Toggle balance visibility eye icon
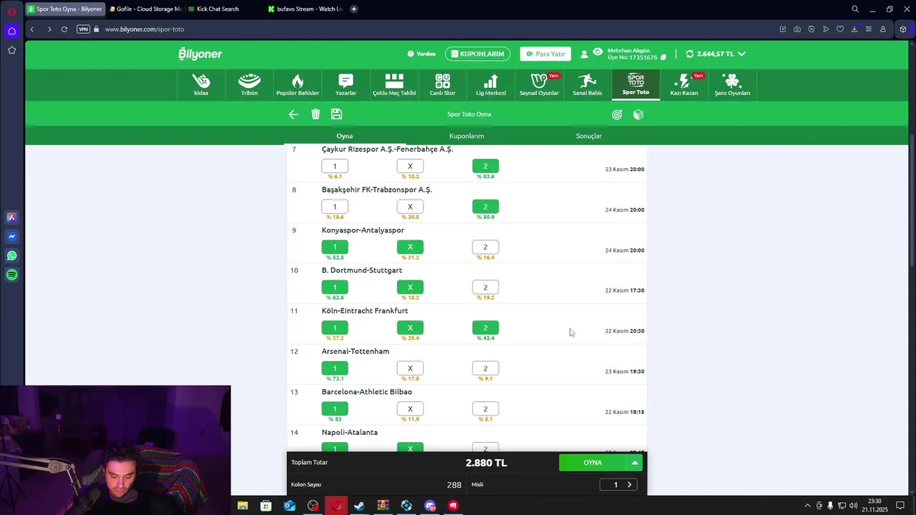This screenshot has height=515, width=916. click(x=598, y=51)
